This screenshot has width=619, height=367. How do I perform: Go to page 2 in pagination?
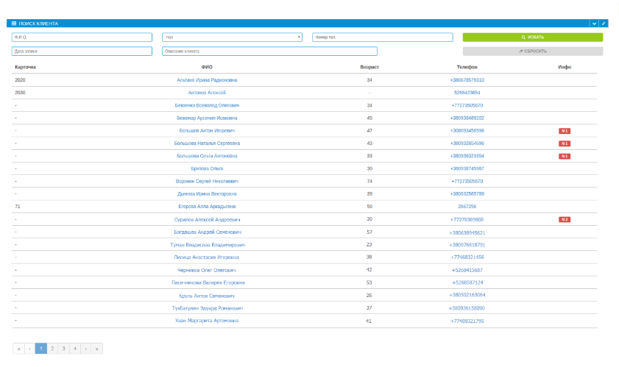point(52,349)
